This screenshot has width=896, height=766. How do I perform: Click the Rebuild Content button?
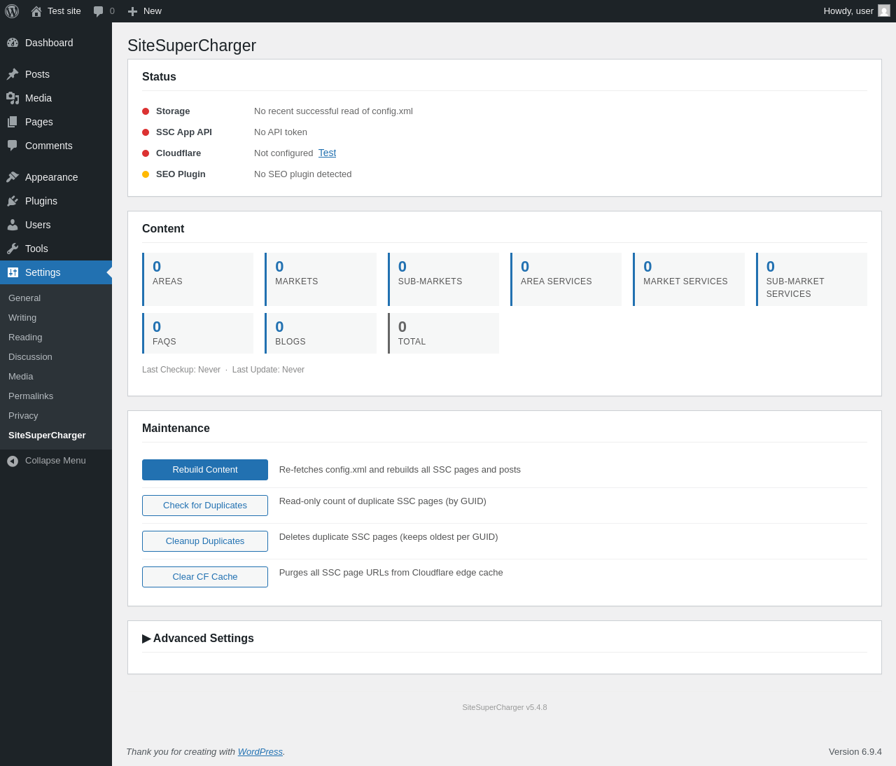point(205,470)
